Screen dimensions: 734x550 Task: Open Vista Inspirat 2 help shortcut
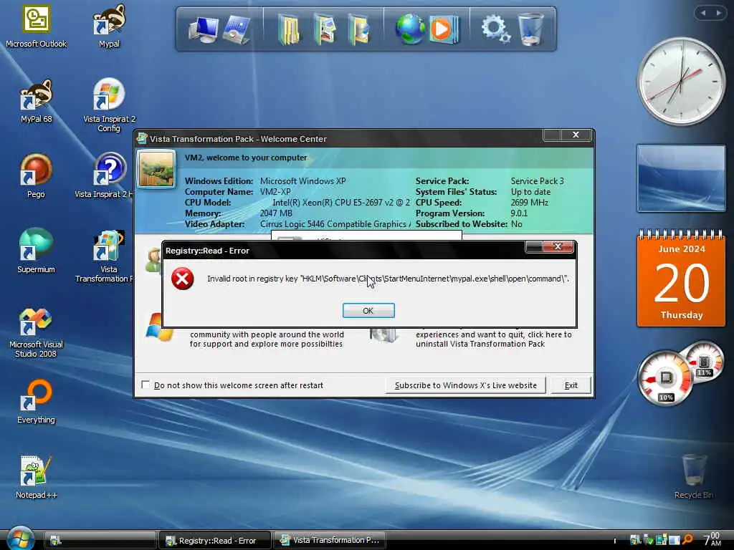(109, 175)
